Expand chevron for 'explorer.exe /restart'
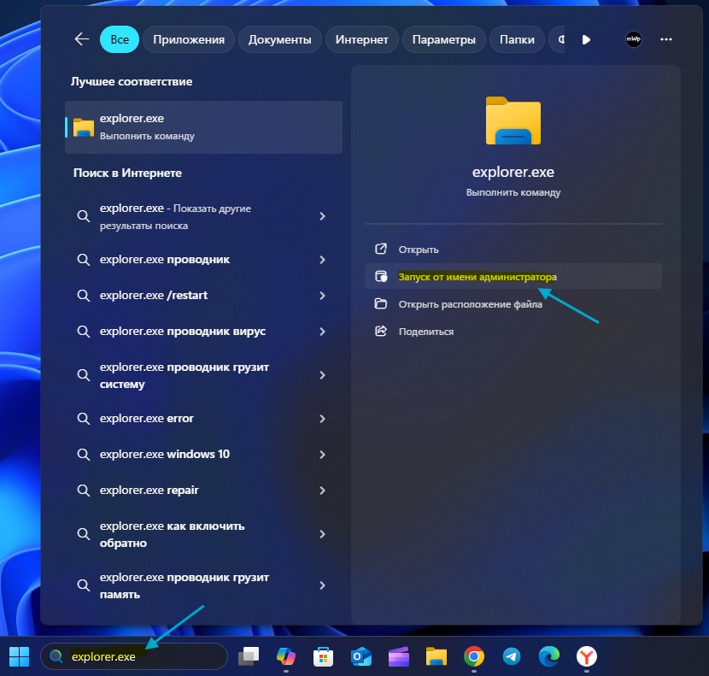The width and height of the screenshot is (709, 676). pyautogui.click(x=322, y=296)
